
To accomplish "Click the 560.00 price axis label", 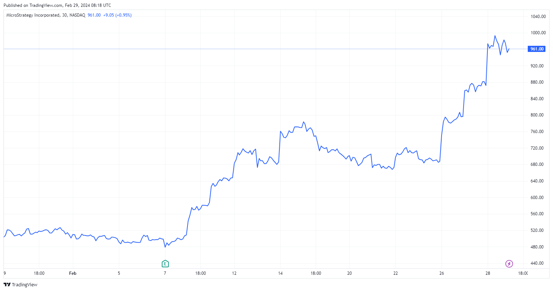I will (x=538, y=214).
